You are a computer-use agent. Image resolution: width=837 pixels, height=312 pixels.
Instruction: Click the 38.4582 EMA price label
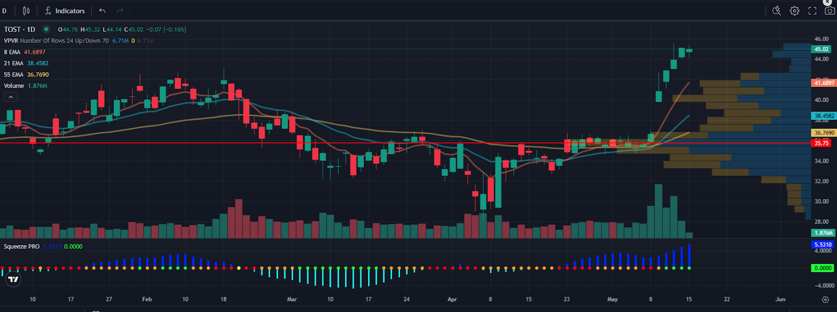pyautogui.click(x=824, y=116)
